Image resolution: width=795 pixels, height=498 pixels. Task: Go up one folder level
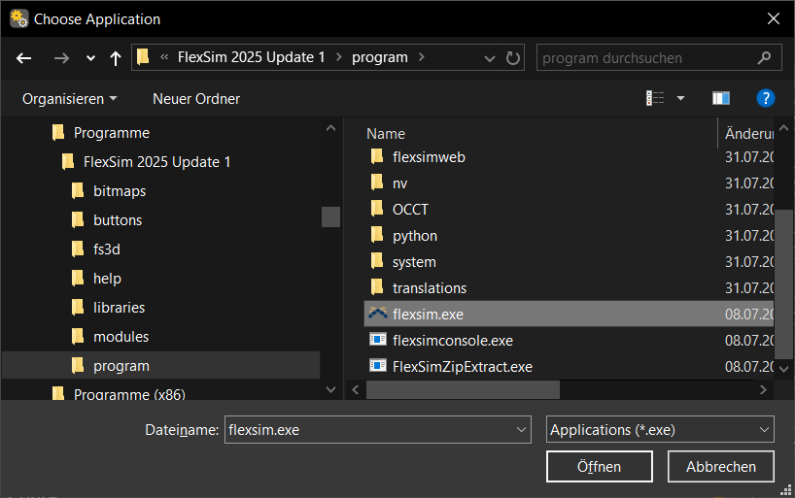116,58
